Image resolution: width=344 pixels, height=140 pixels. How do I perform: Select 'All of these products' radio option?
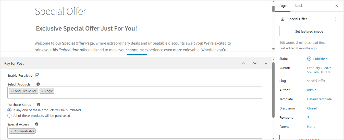tap(9, 116)
